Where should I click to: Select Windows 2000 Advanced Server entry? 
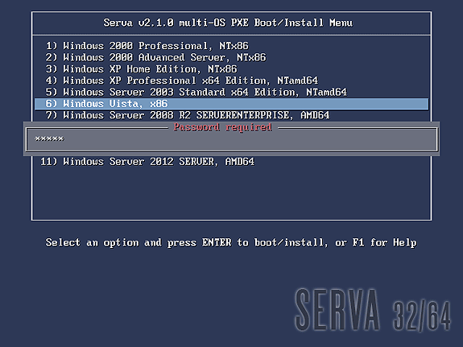tap(155, 57)
